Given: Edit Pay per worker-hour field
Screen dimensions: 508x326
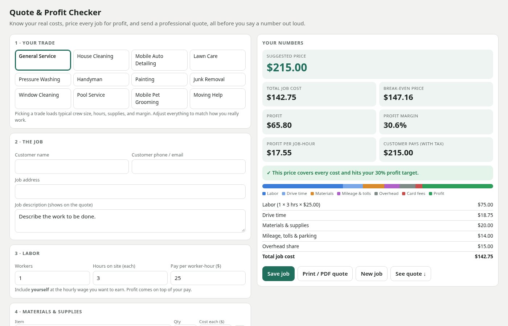Looking at the screenshot, I should [x=208, y=278].
